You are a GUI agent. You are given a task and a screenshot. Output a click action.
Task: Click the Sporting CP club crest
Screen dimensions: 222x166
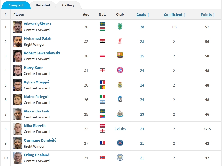[x=120, y=26]
